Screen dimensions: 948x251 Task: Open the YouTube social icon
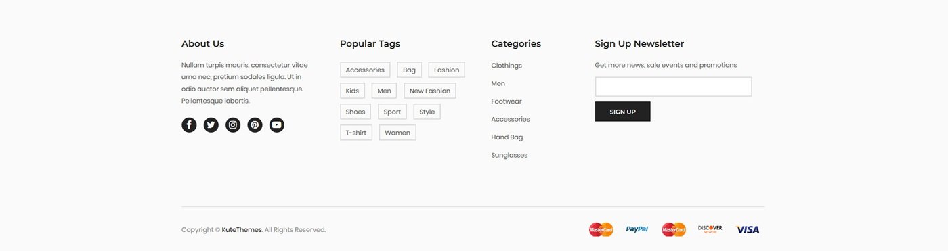click(276, 124)
